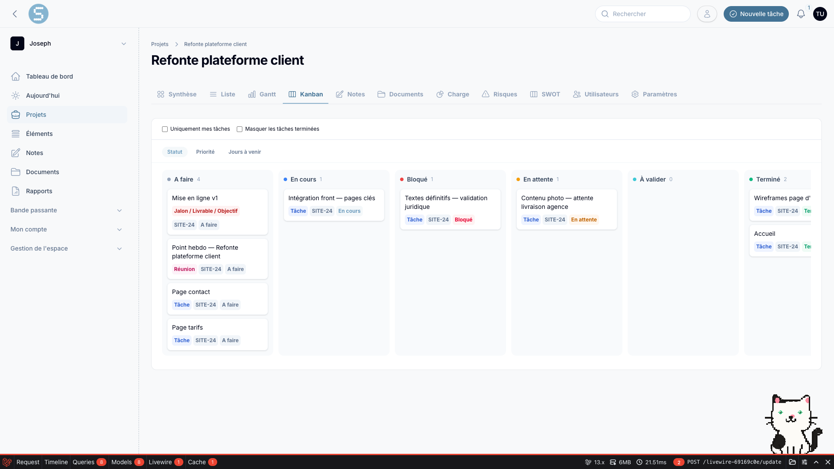Group kanban by Priorité
Viewport: 834px width, 469px height.
point(205,152)
